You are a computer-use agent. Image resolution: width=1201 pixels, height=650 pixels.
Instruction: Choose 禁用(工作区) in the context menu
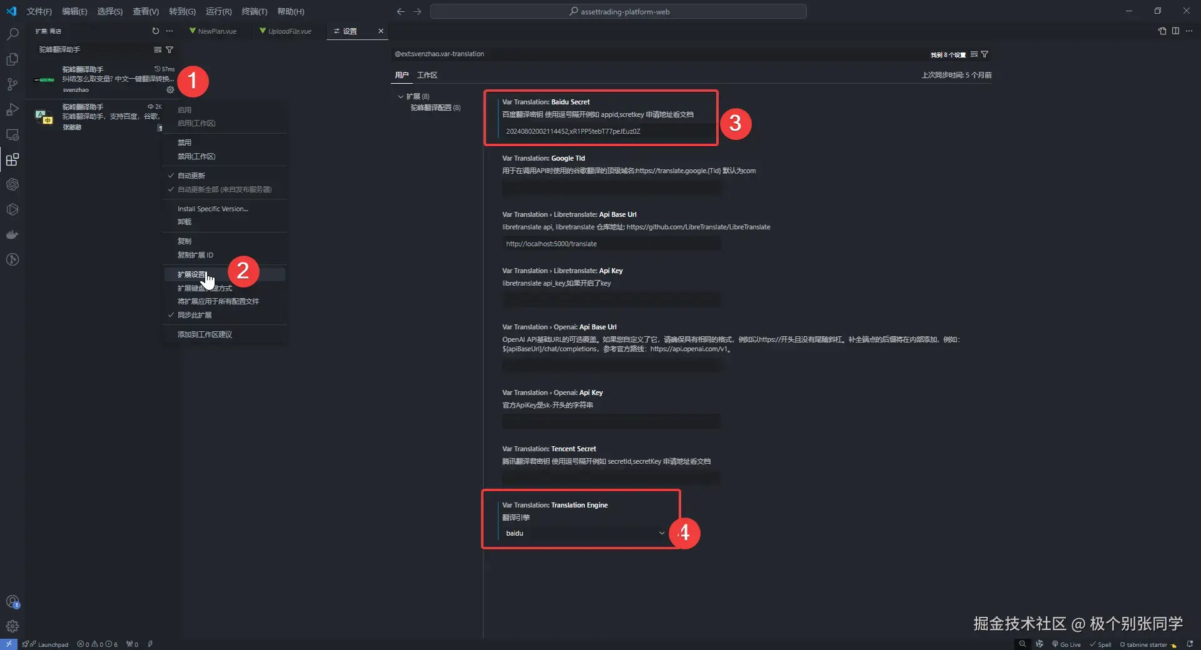coord(224,156)
